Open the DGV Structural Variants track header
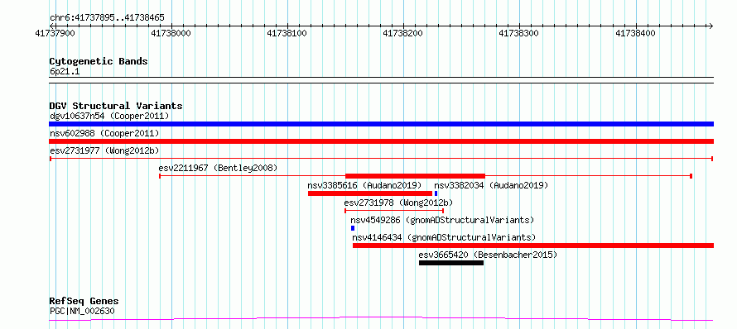Screen dimensions: 737x329 click(x=116, y=106)
